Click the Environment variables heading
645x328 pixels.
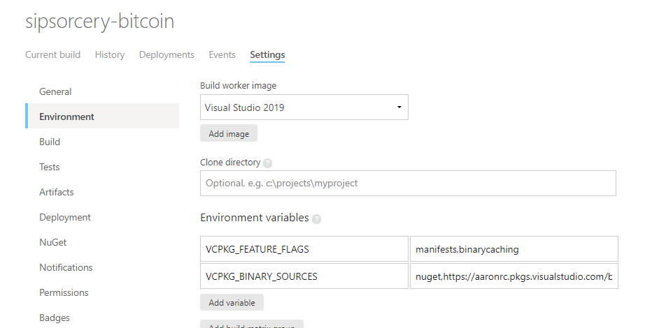254,218
